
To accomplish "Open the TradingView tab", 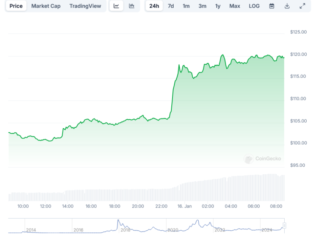I will 85,6.
